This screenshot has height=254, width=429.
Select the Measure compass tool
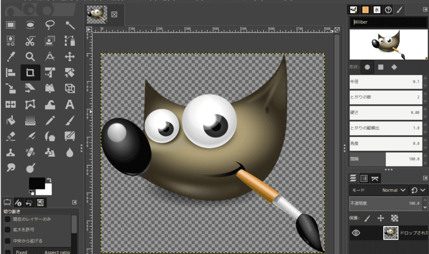coord(50,57)
